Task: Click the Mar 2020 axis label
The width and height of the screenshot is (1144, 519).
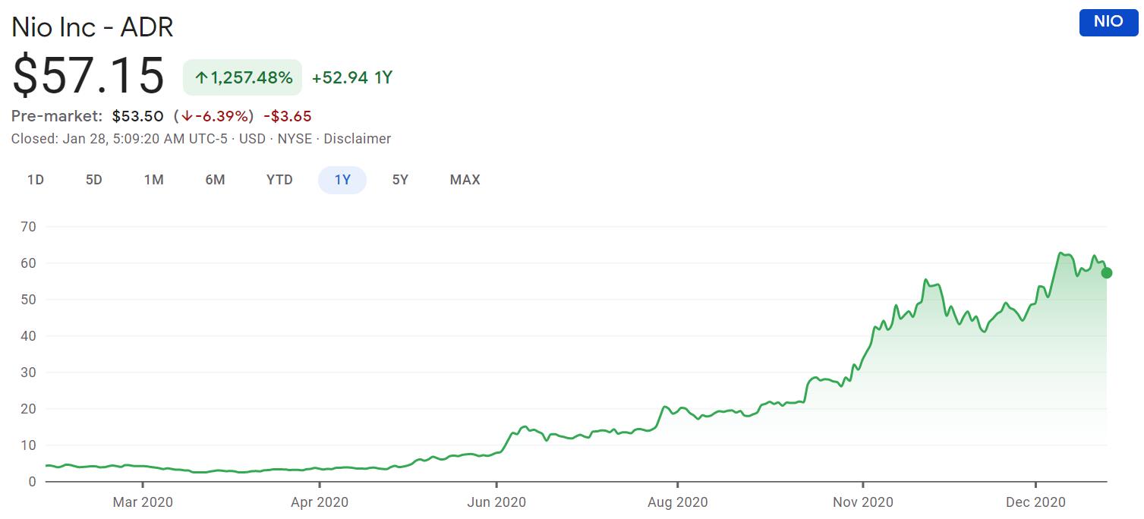Action: tap(143, 502)
